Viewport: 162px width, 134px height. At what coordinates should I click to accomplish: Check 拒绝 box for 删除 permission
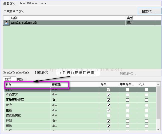[146, 126]
